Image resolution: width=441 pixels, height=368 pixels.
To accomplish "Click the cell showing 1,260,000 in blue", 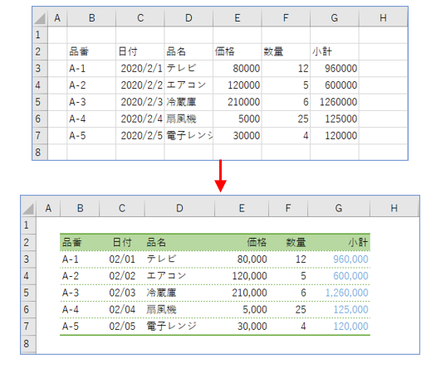I will (339, 293).
